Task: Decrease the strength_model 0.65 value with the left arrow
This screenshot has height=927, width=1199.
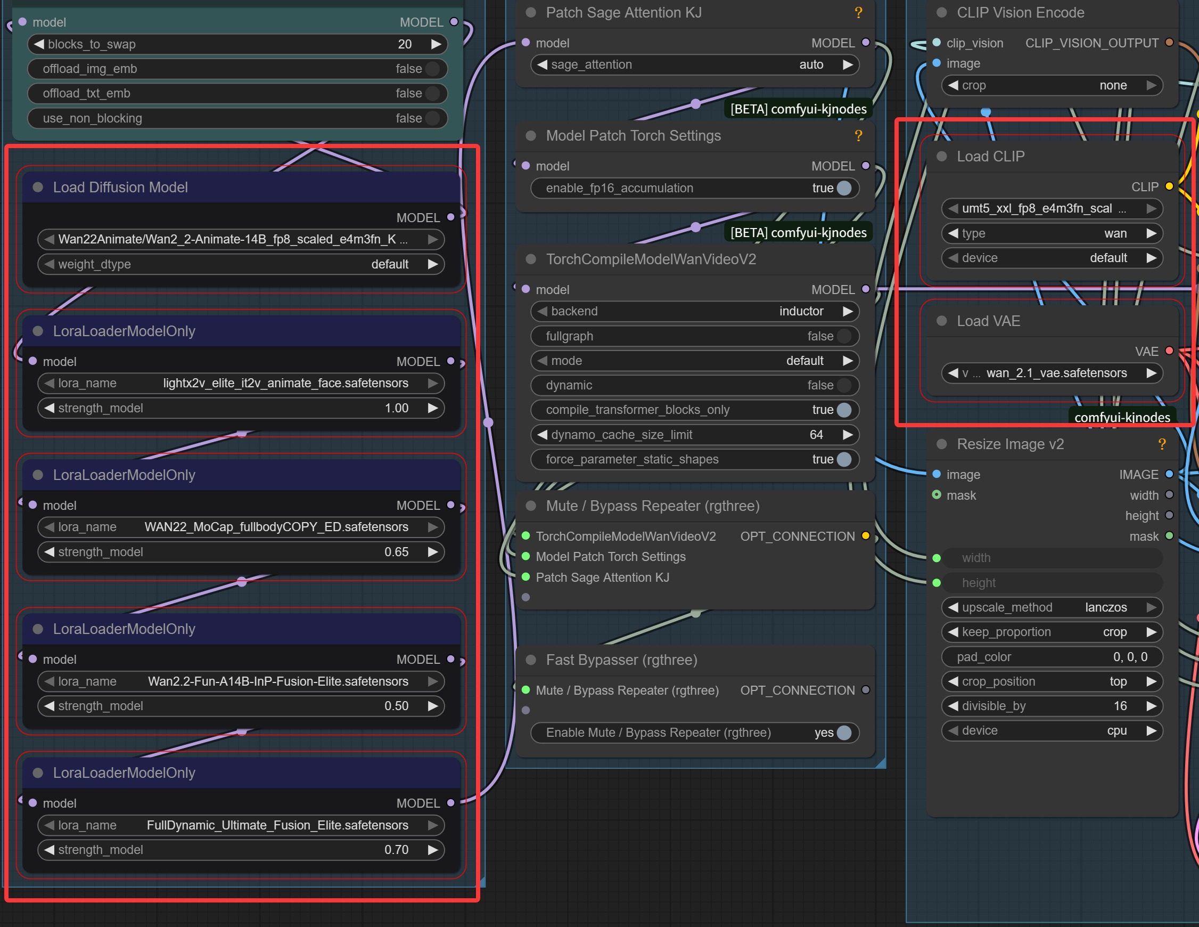Action: 50,552
